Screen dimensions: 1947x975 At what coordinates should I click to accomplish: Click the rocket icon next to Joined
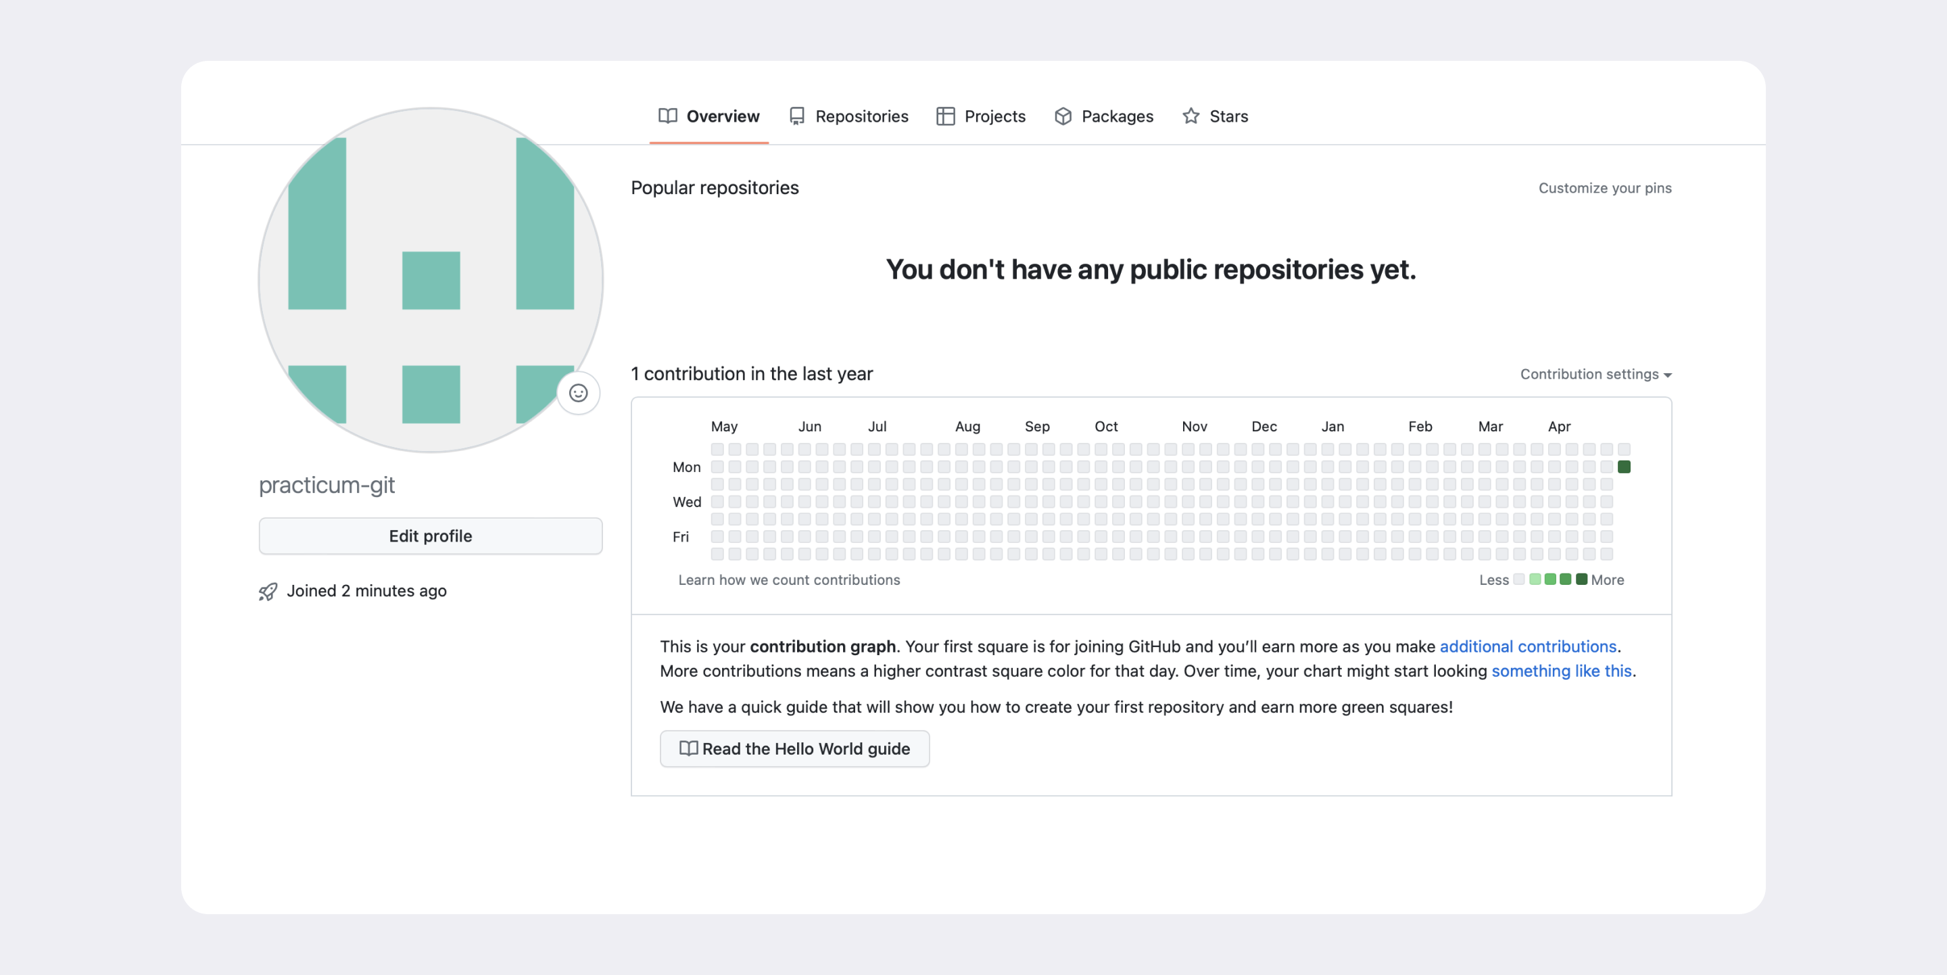click(x=268, y=591)
